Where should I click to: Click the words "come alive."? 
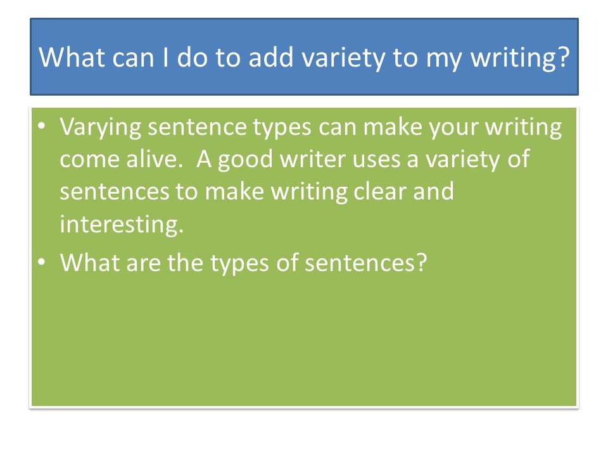click(121, 159)
